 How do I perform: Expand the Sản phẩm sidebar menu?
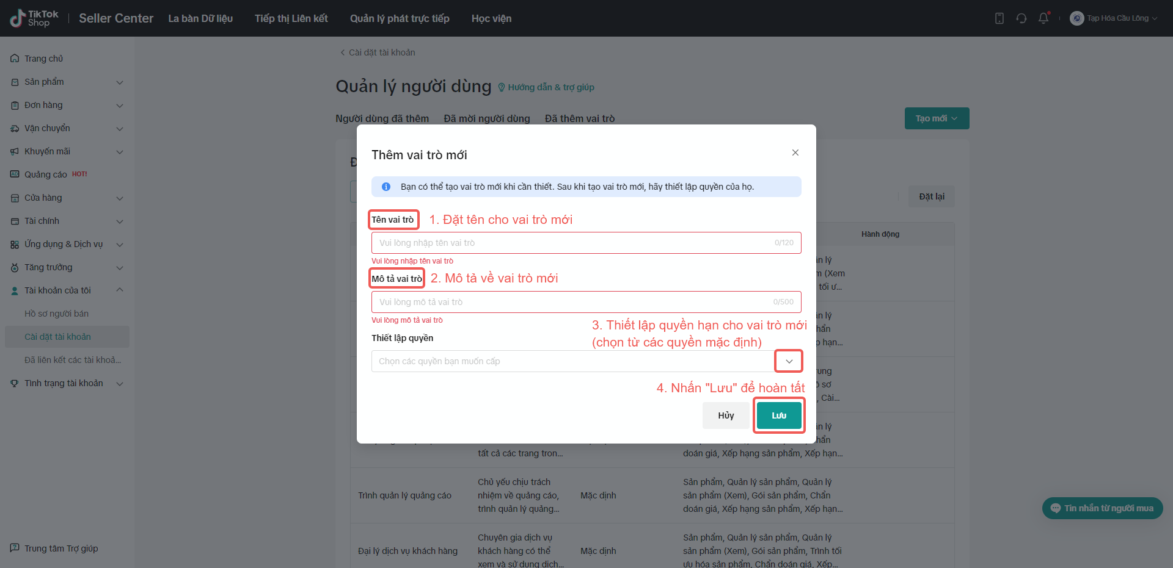(x=120, y=82)
